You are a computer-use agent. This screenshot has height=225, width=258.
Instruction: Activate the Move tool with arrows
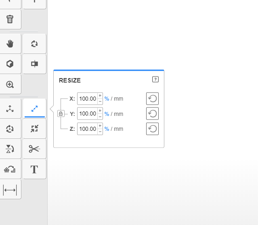tap(10, 109)
